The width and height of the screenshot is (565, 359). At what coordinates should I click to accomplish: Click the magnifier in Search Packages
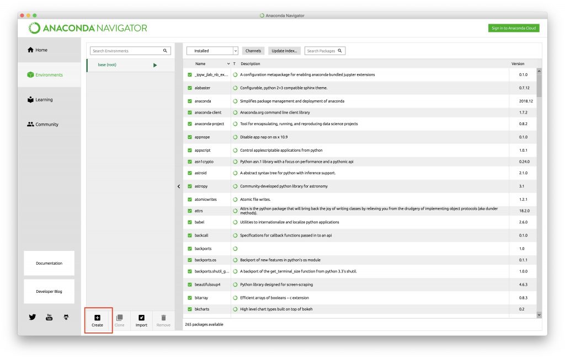click(x=340, y=51)
